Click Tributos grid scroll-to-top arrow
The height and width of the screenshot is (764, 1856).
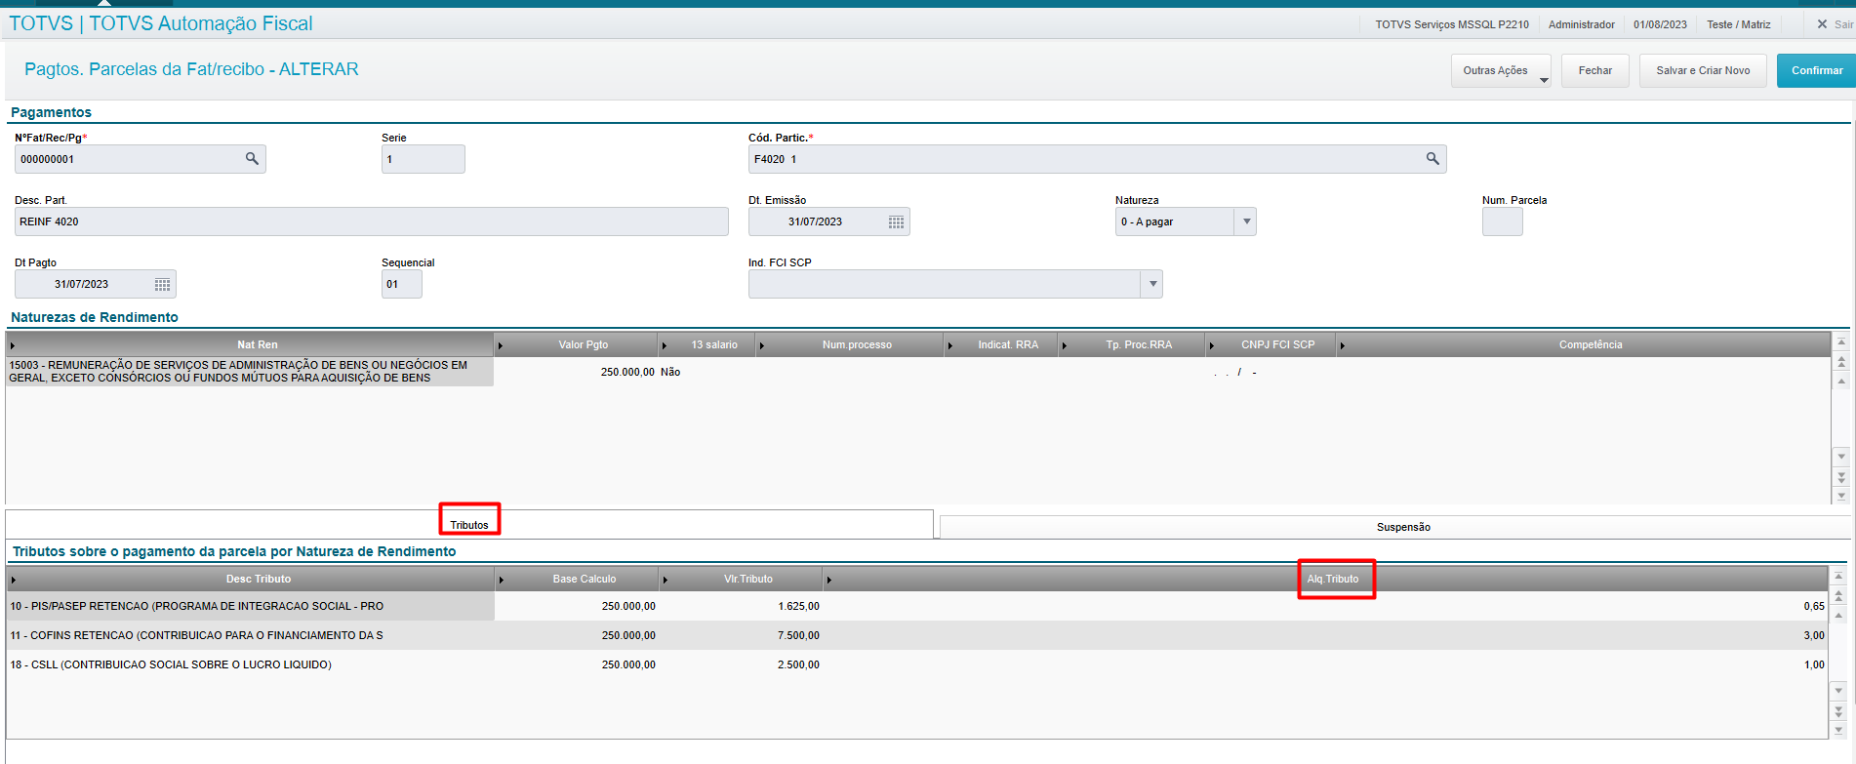pyautogui.click(x=1838, y=577)
